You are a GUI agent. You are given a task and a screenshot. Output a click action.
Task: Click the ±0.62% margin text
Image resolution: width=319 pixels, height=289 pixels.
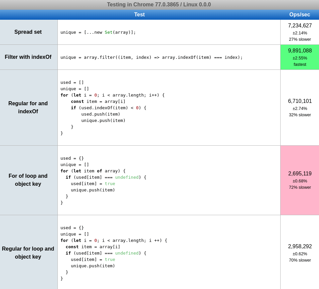click(x=300, y=254)
